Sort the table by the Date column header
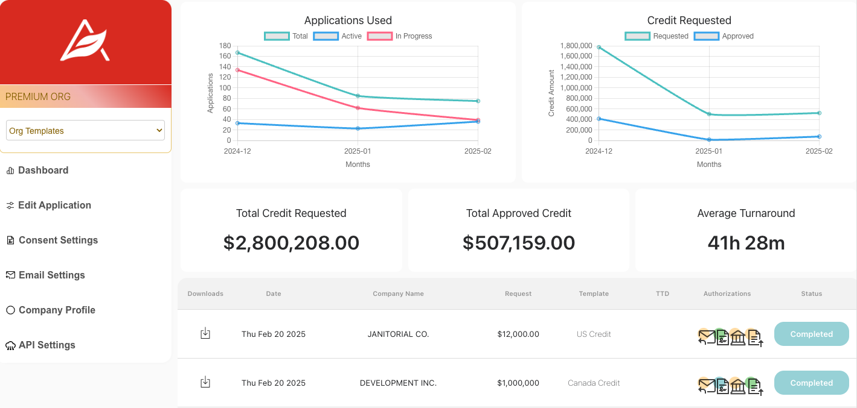857x408 pixels. (274, 293)
